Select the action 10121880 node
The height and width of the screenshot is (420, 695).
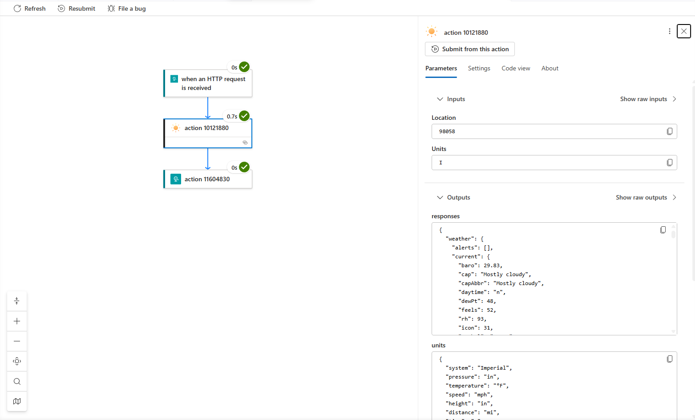[x=208, y=133]
